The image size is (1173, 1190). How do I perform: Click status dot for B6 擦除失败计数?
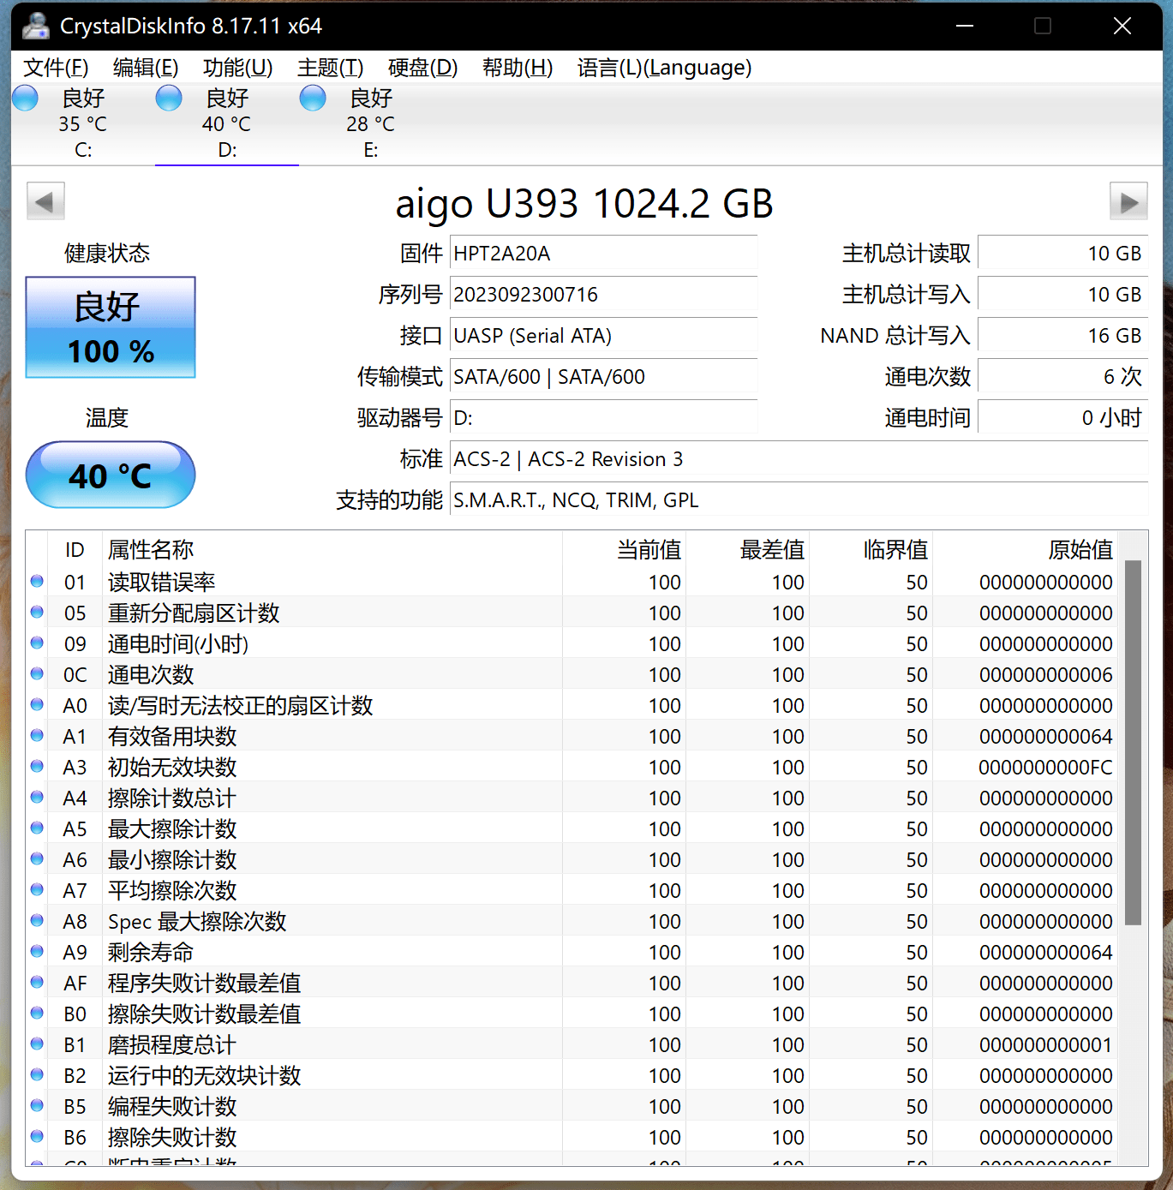[x=37, y=1136]
